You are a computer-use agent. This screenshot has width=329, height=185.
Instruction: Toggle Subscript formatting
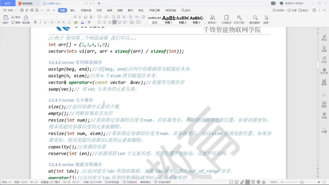[x=63, y=22]
